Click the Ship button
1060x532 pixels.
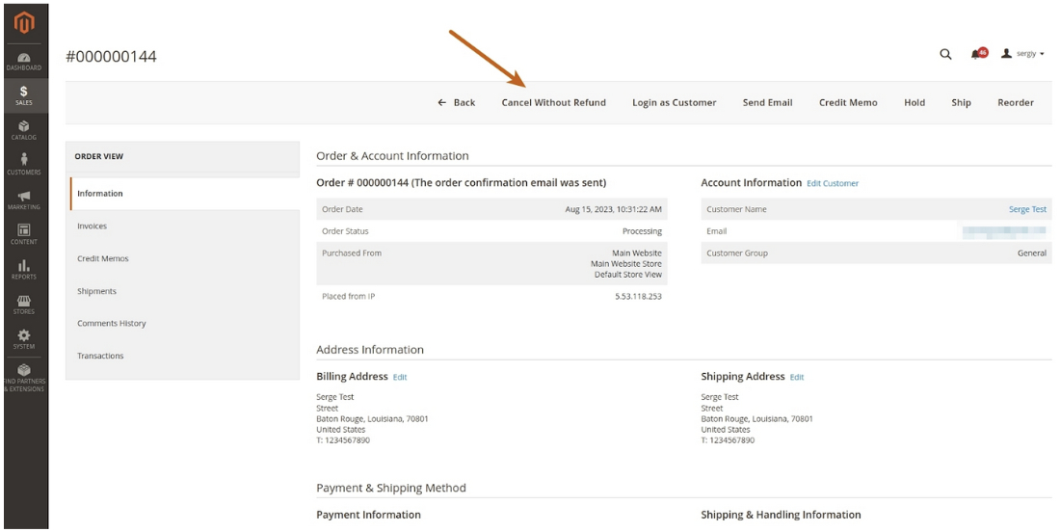click(x=961, y=103)
